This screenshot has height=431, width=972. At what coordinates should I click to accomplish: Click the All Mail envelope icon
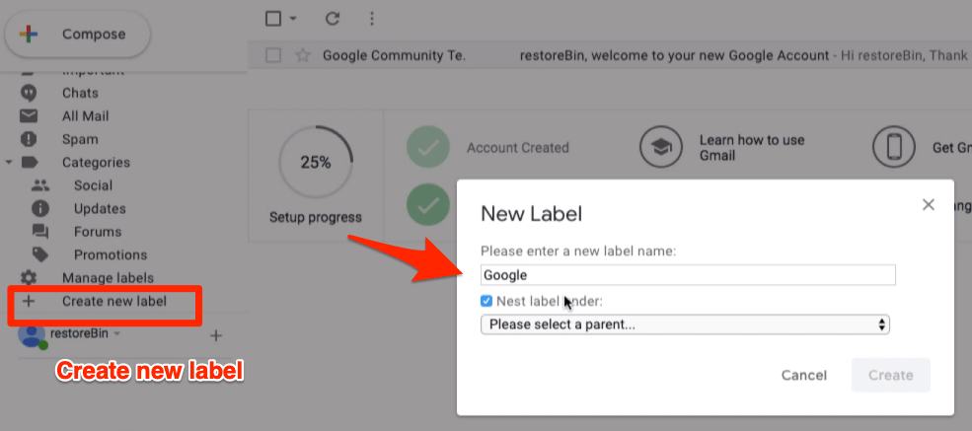(29, 115)
